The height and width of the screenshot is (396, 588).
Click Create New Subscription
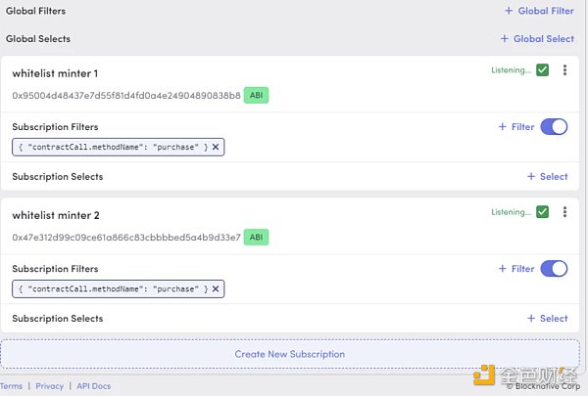tap(289, 354)
